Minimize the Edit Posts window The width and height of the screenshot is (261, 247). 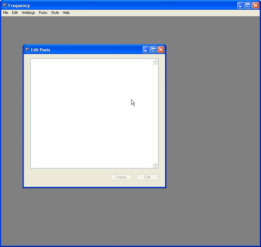coord(146,50)
